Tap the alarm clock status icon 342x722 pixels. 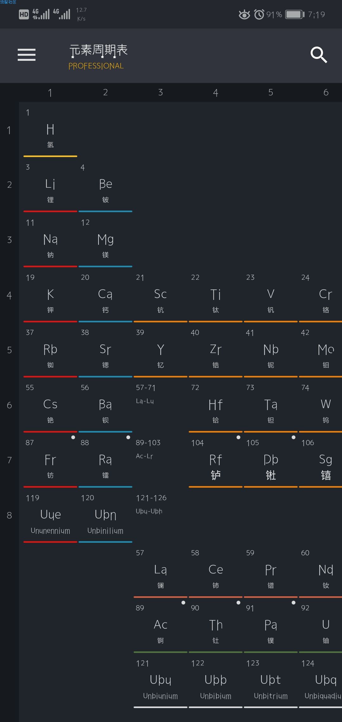pyautogui.click(x=259, y=15)
